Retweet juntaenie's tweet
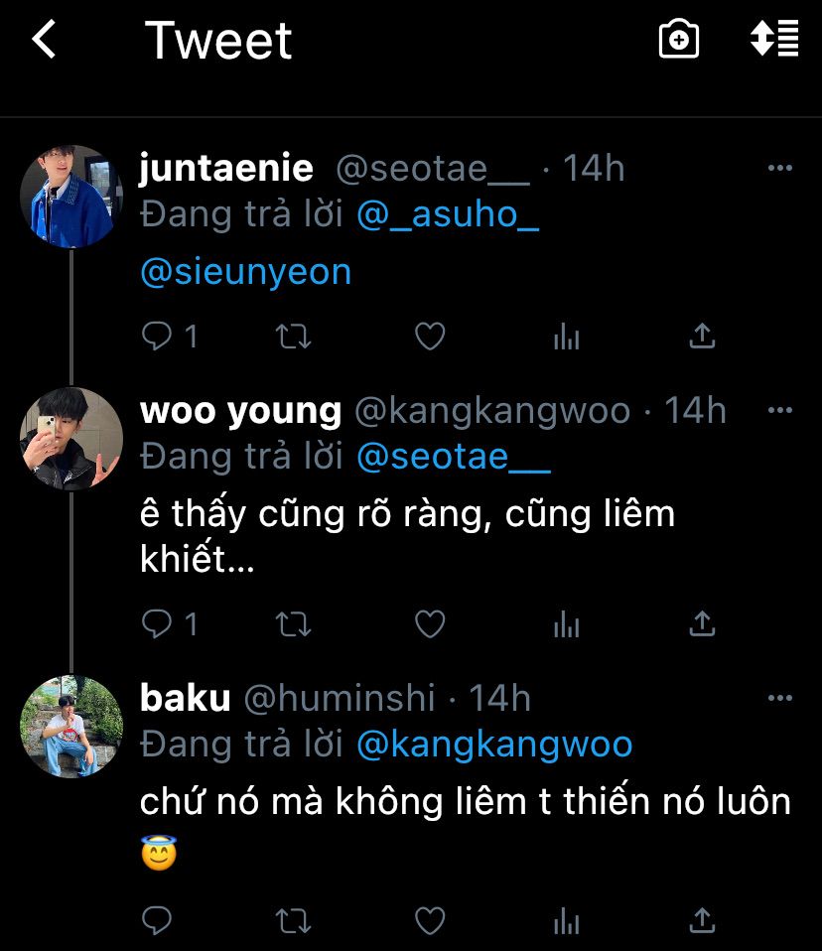The width and height of the screenshot is (822, 951). pyautogui.click(x=293, y=338)
